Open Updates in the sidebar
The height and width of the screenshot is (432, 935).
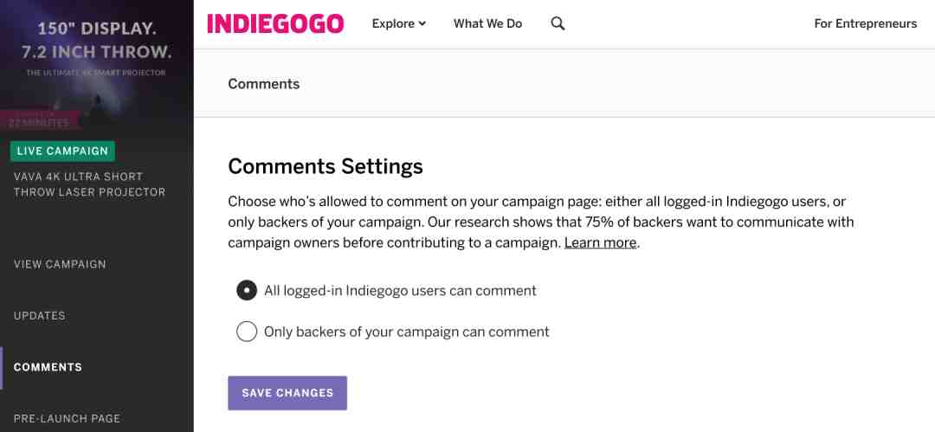tap(39, 316)
